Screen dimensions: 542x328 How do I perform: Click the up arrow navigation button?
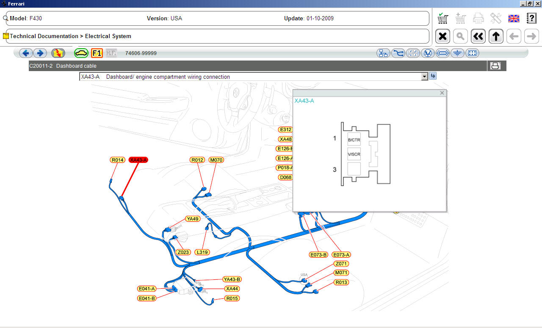(496, 36)
